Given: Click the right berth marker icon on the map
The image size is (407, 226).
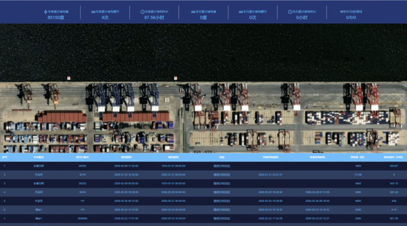Looking at the screenshot, I should 176,78.
